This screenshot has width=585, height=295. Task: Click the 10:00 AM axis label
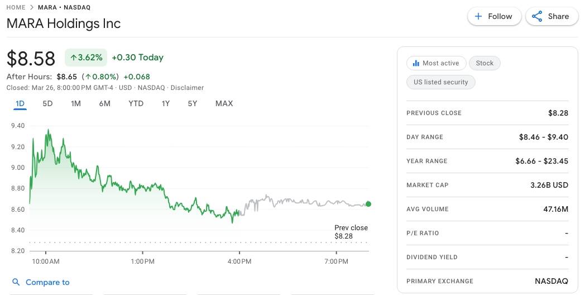click(x=46, y=261)
